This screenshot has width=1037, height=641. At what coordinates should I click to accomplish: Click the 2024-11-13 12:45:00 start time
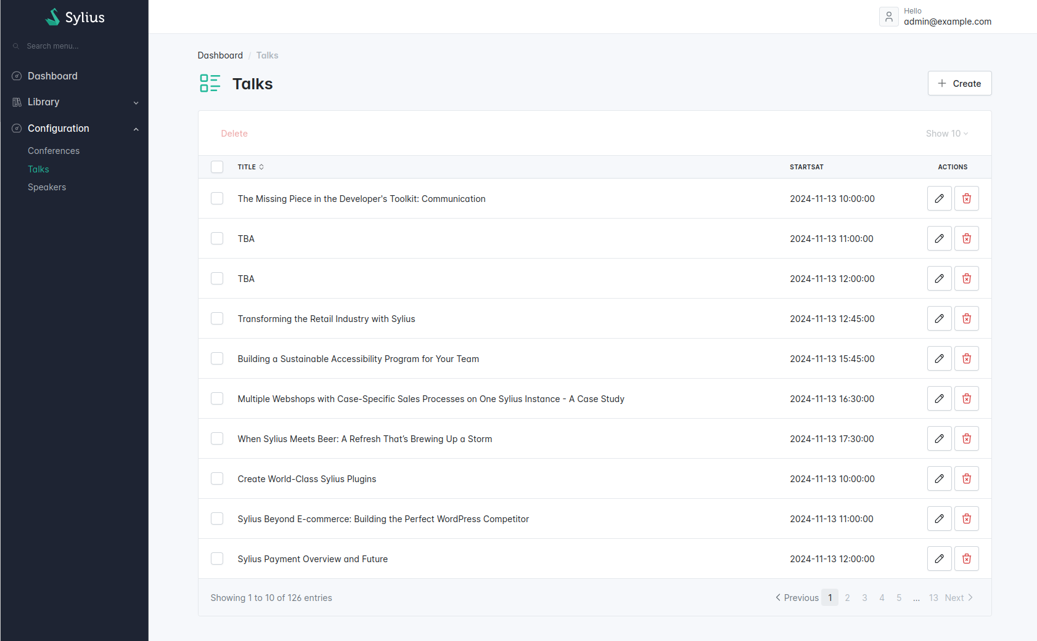[832, 319]
